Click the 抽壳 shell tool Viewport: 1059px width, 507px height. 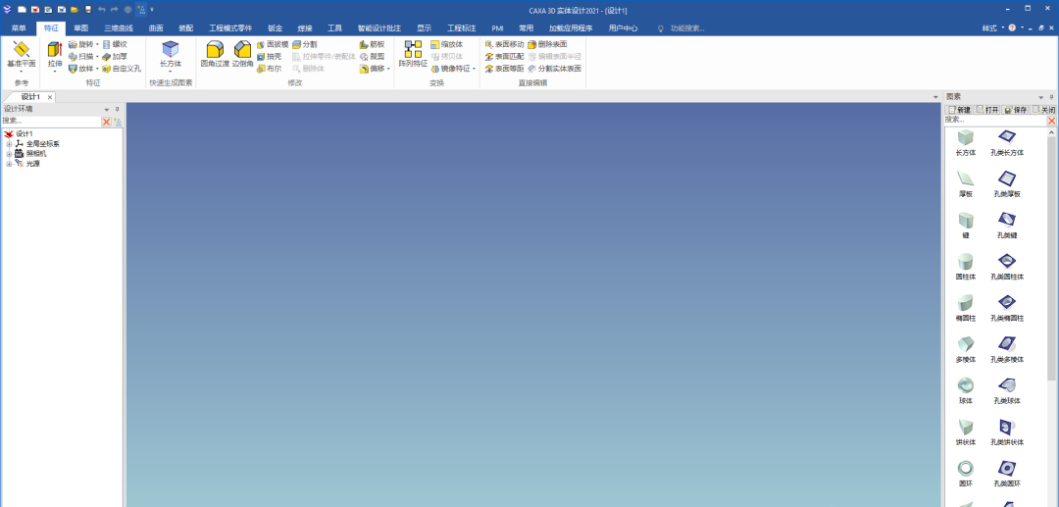273,57
